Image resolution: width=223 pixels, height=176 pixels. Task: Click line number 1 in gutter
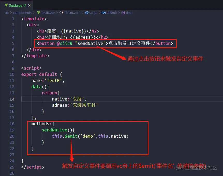coord(13,19)
